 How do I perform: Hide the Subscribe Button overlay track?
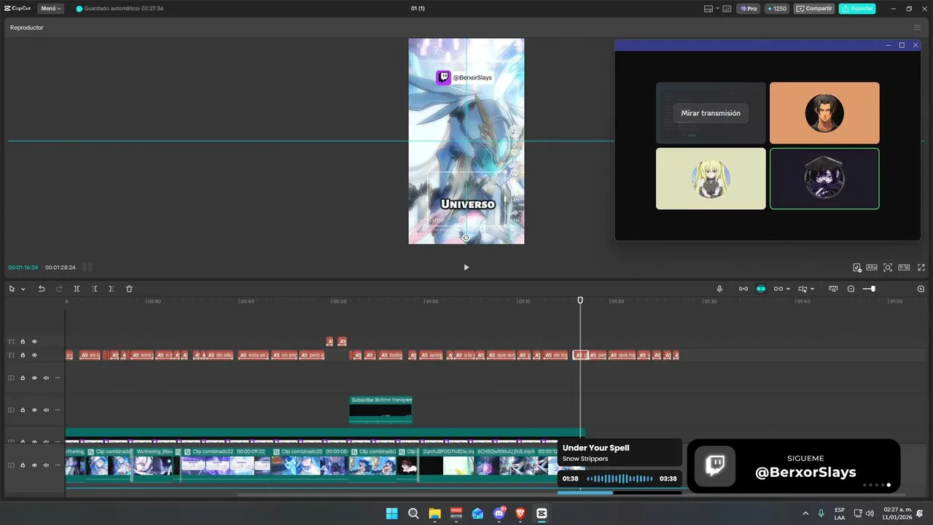34,410
